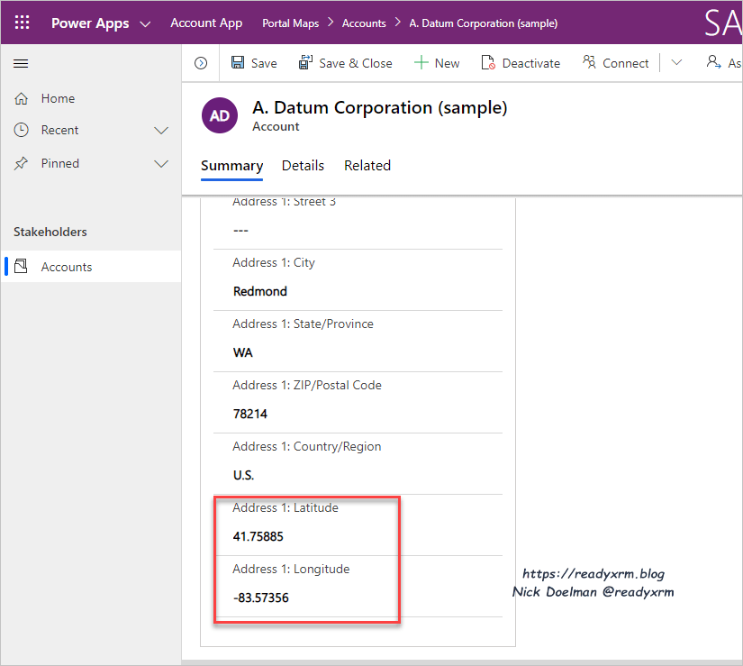Collapse the site map hamburger menu

pyautogui.click(x=22, y=63)
